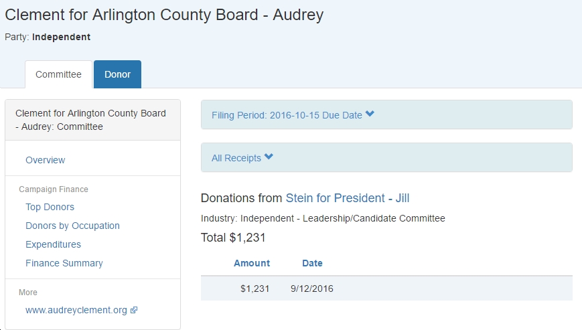Go to Top Donors
Screen dimensions: 582x330
(x=50, y=207)
